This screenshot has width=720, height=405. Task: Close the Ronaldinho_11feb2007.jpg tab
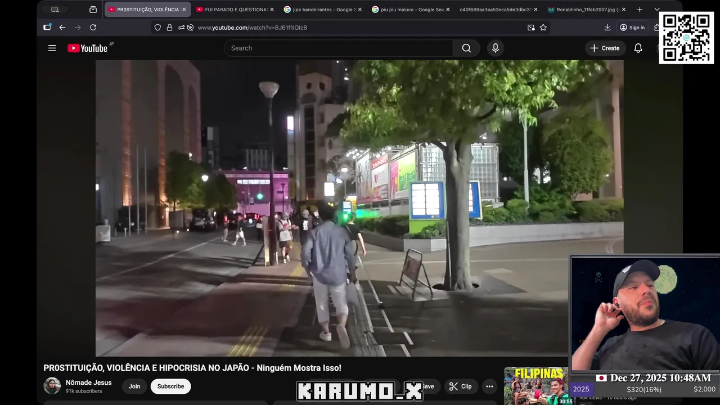pos(623,10)
